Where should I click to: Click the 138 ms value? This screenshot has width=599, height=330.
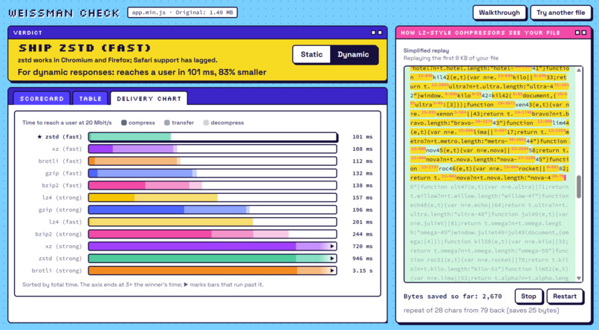[x=363, y=185]
